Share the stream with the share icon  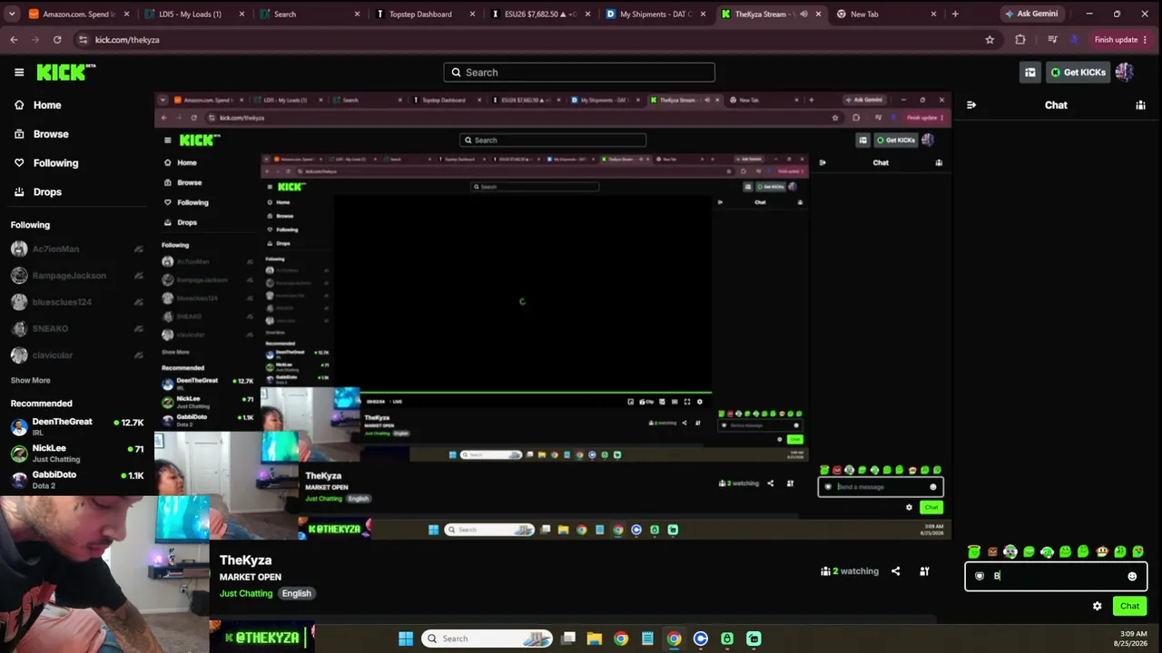click(896, 571)
